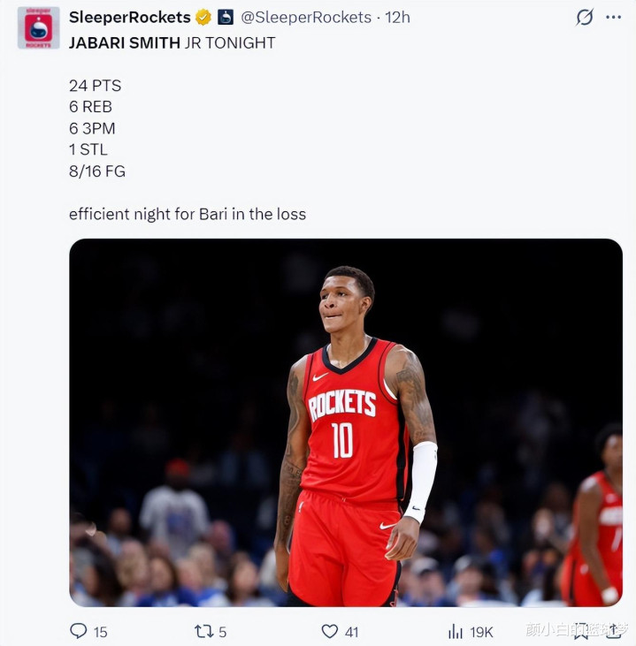The image size is (636, 646).
Task: Click the like count 41
Action: tap(351, 631)
